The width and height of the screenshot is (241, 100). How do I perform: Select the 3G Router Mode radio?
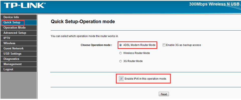coord(120,61)
